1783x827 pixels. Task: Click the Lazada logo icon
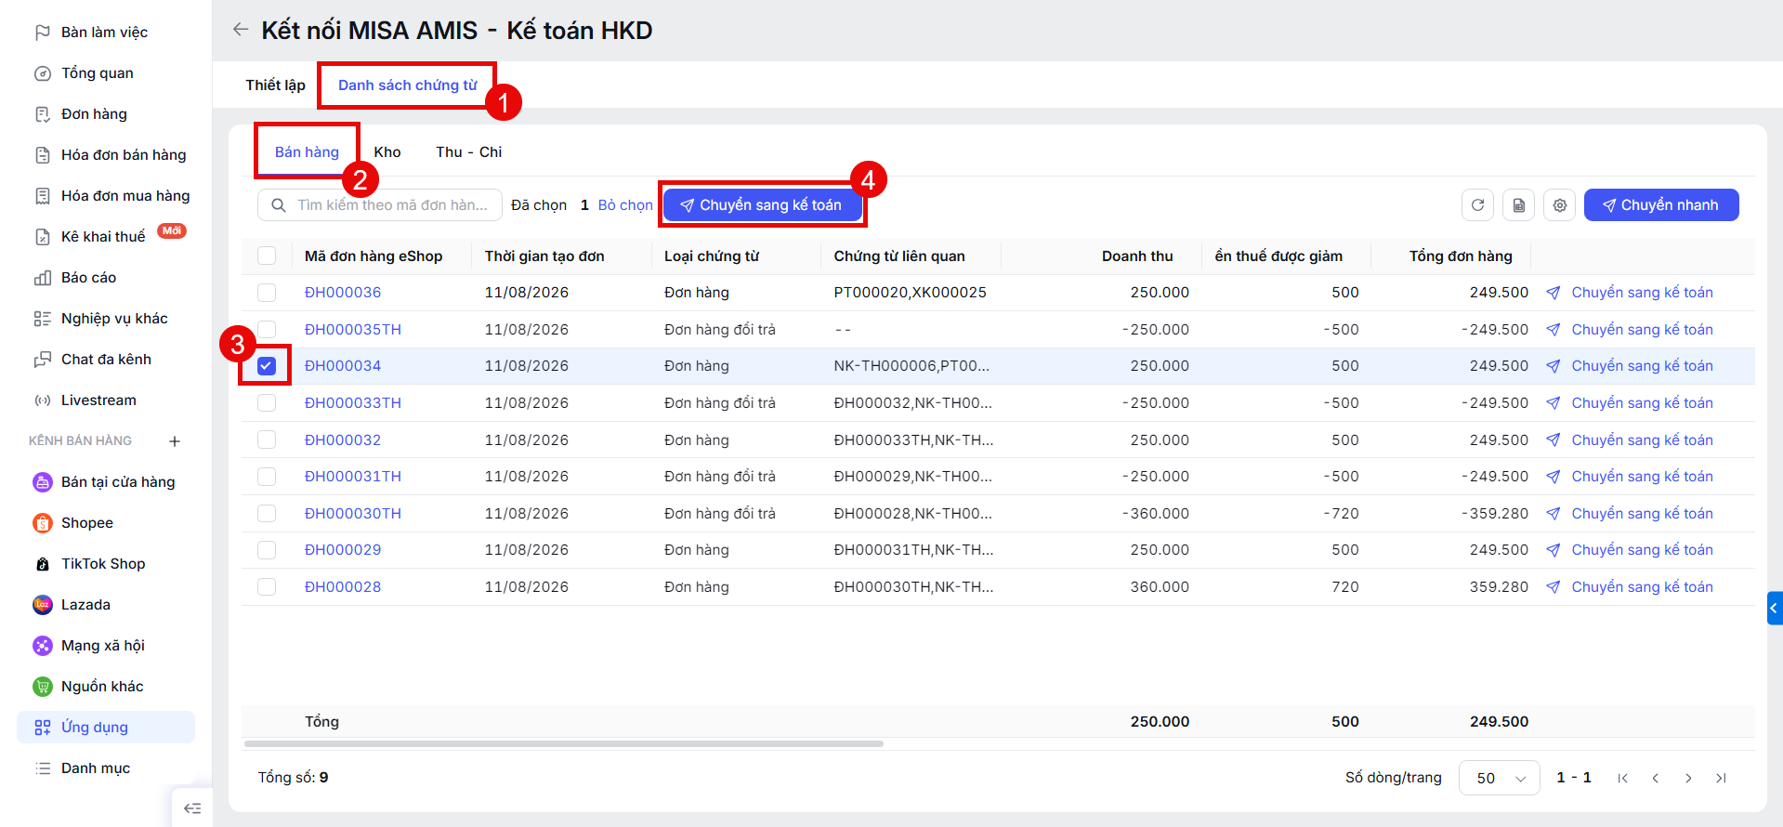click(43, 605)
